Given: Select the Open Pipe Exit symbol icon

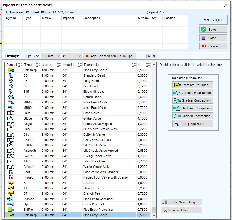Looking at the screenshot, I should [x=11, y=204].
